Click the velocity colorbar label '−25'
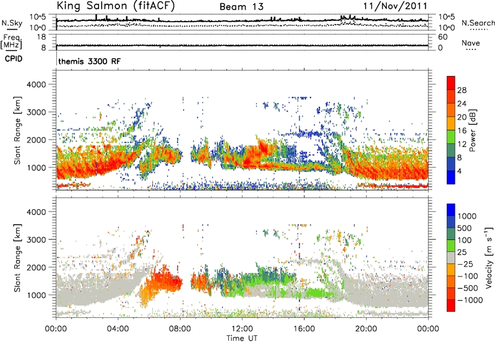 point(465,264)
